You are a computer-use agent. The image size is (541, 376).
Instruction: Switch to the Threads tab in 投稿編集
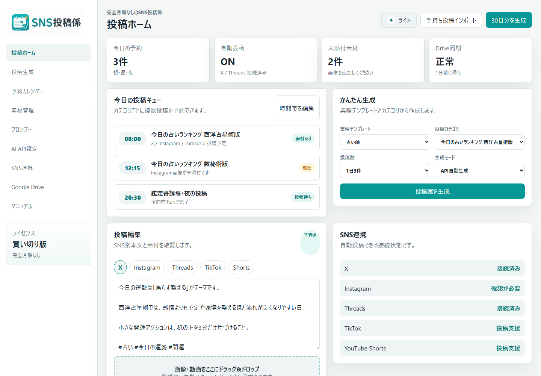coord(183,267)
